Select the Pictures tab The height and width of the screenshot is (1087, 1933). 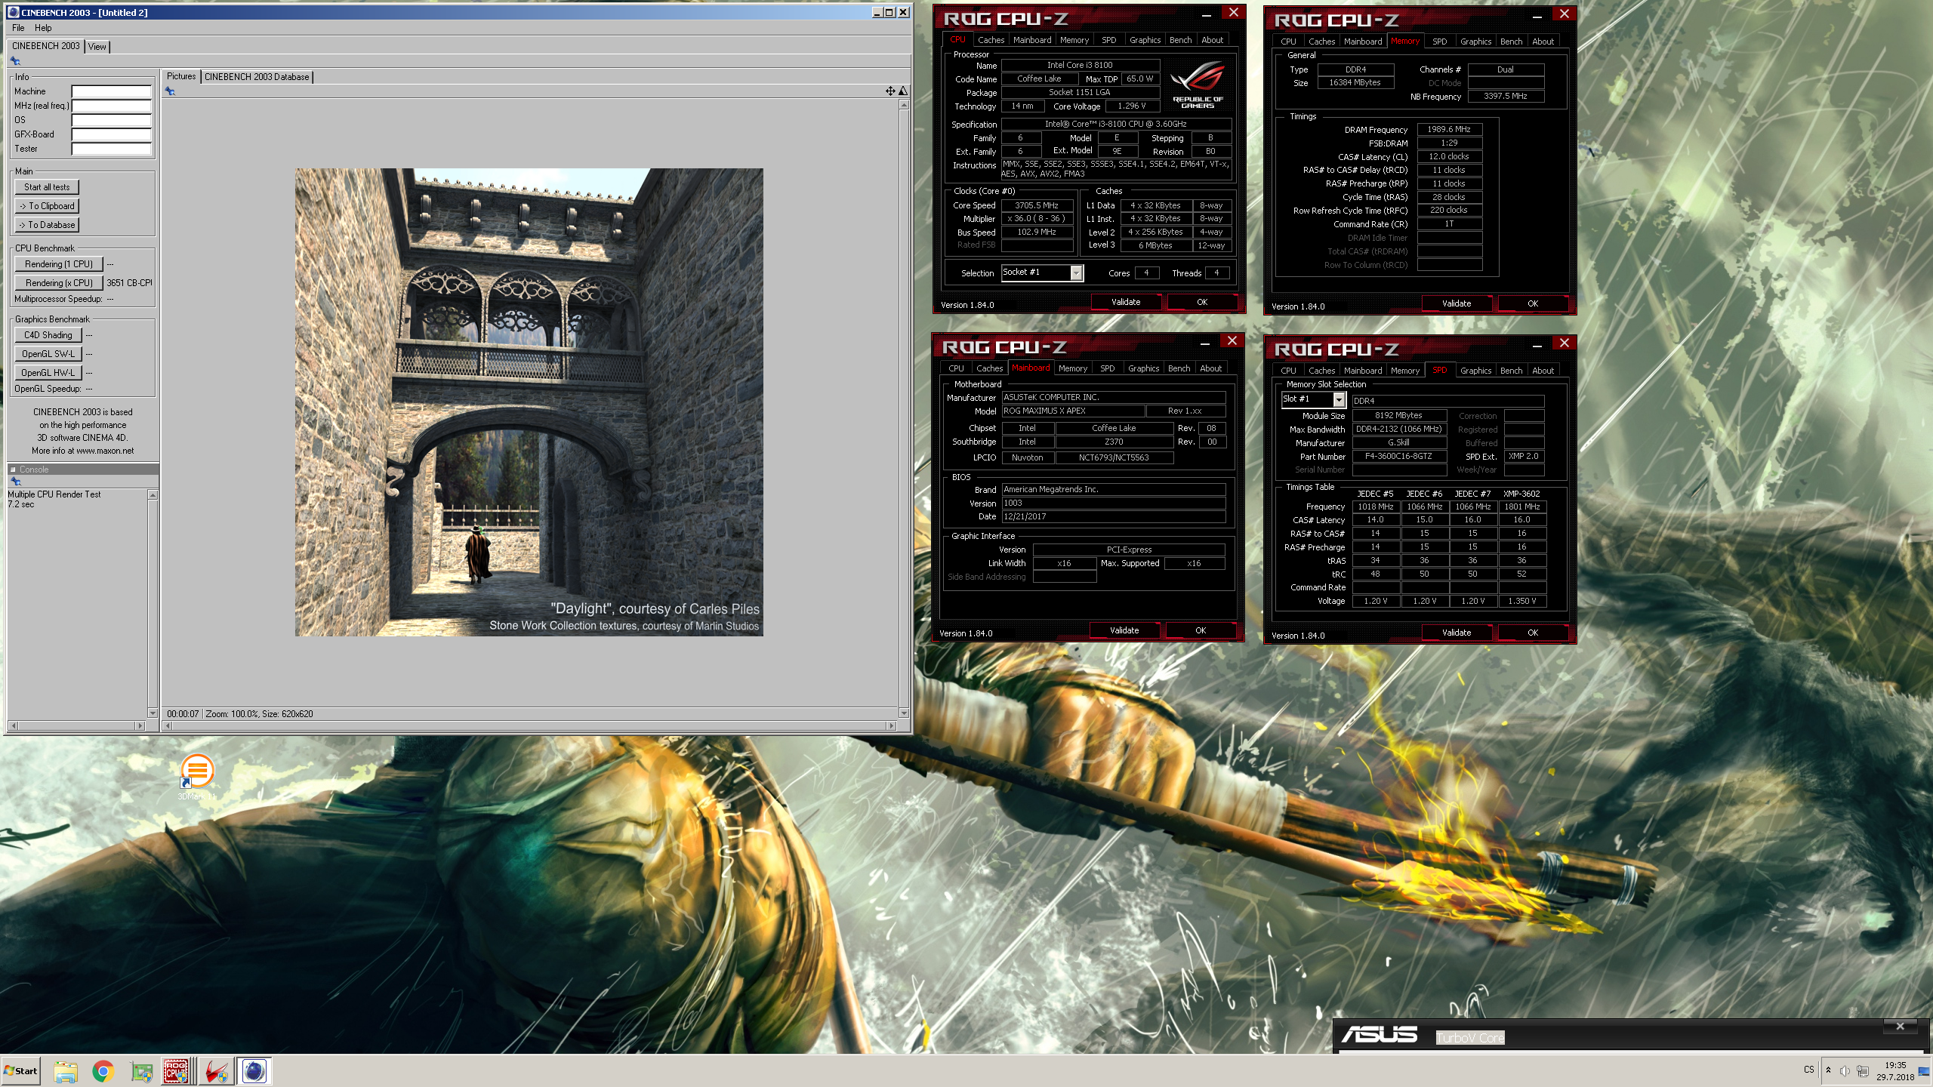181,76
